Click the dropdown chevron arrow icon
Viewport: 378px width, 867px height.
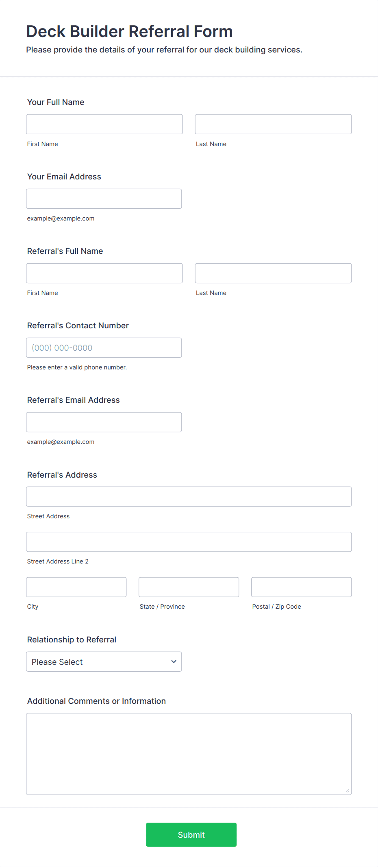(174, 662)
